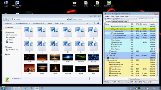Open Microsoft Word 2010 desktop shortcut
Image resolution: width=161 pixels, height=90 pixels.
(17, 4)
